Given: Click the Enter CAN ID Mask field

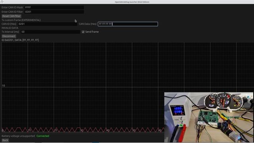Looking at the screenshot, I should [x=54, y=8].
